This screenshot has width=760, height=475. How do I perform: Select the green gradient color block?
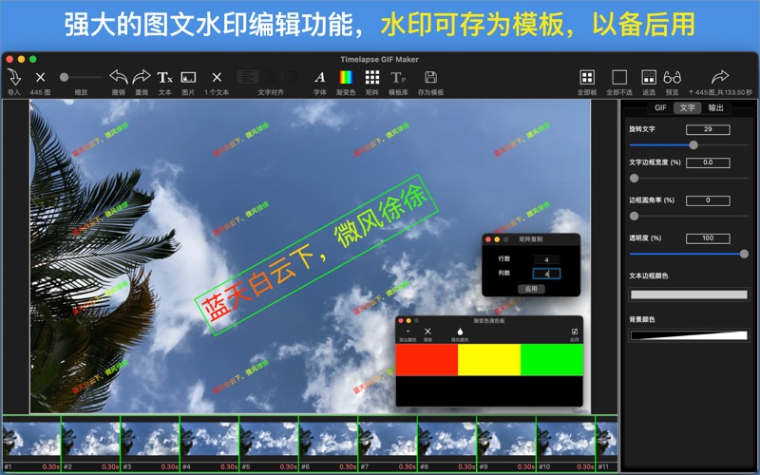tap(552, 360)
